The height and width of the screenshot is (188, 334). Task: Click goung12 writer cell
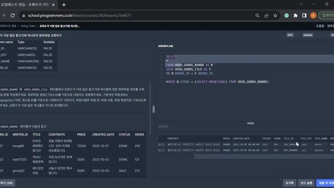pyautogui.click(x=19, y=171)
